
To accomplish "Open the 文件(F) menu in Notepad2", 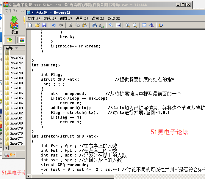I will [x=33, y=18].
